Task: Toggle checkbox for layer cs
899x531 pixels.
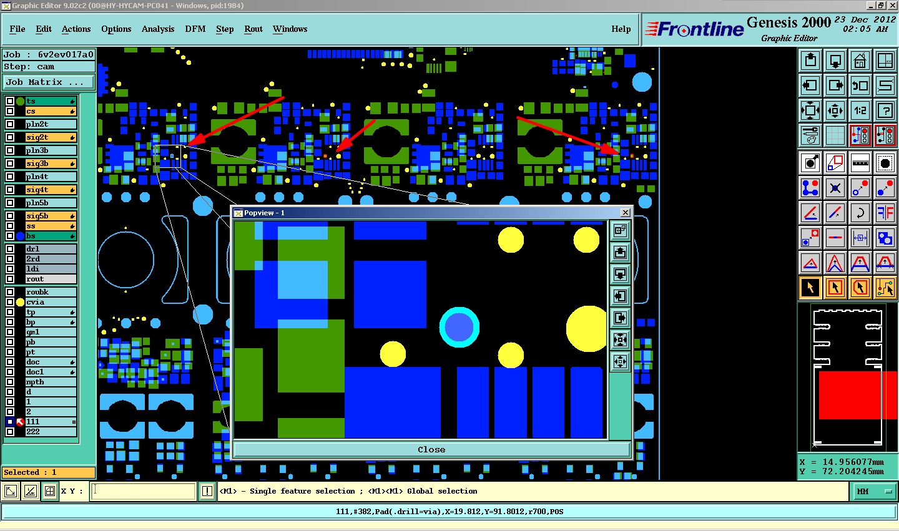Action: click(10, 111)
